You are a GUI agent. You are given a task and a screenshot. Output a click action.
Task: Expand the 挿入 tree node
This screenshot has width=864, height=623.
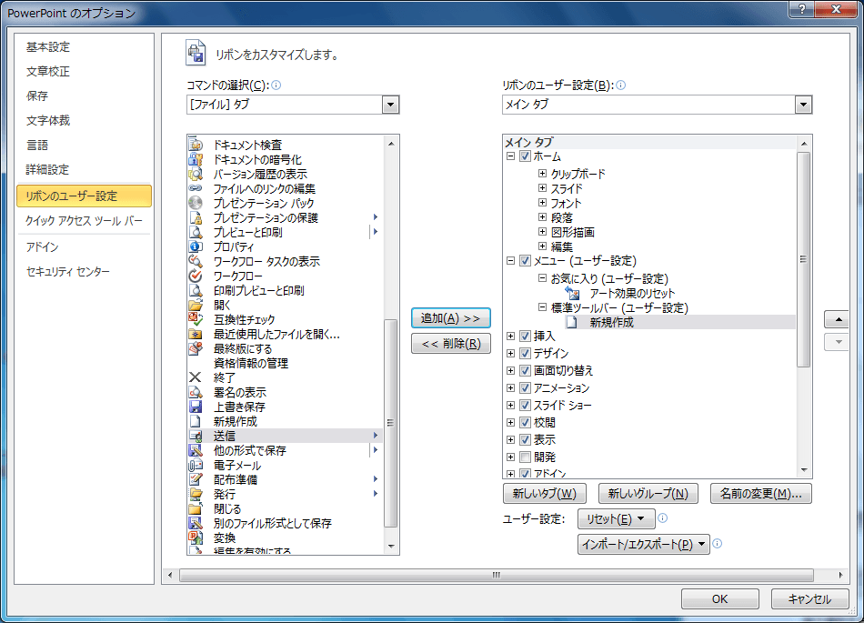511,336
